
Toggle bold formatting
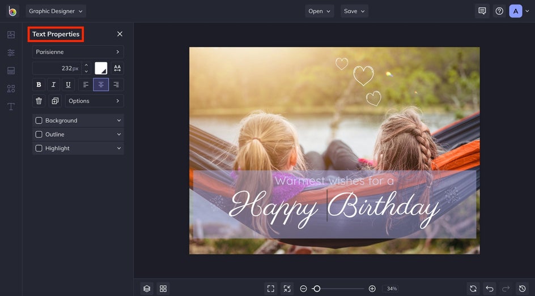coord(39,84)
